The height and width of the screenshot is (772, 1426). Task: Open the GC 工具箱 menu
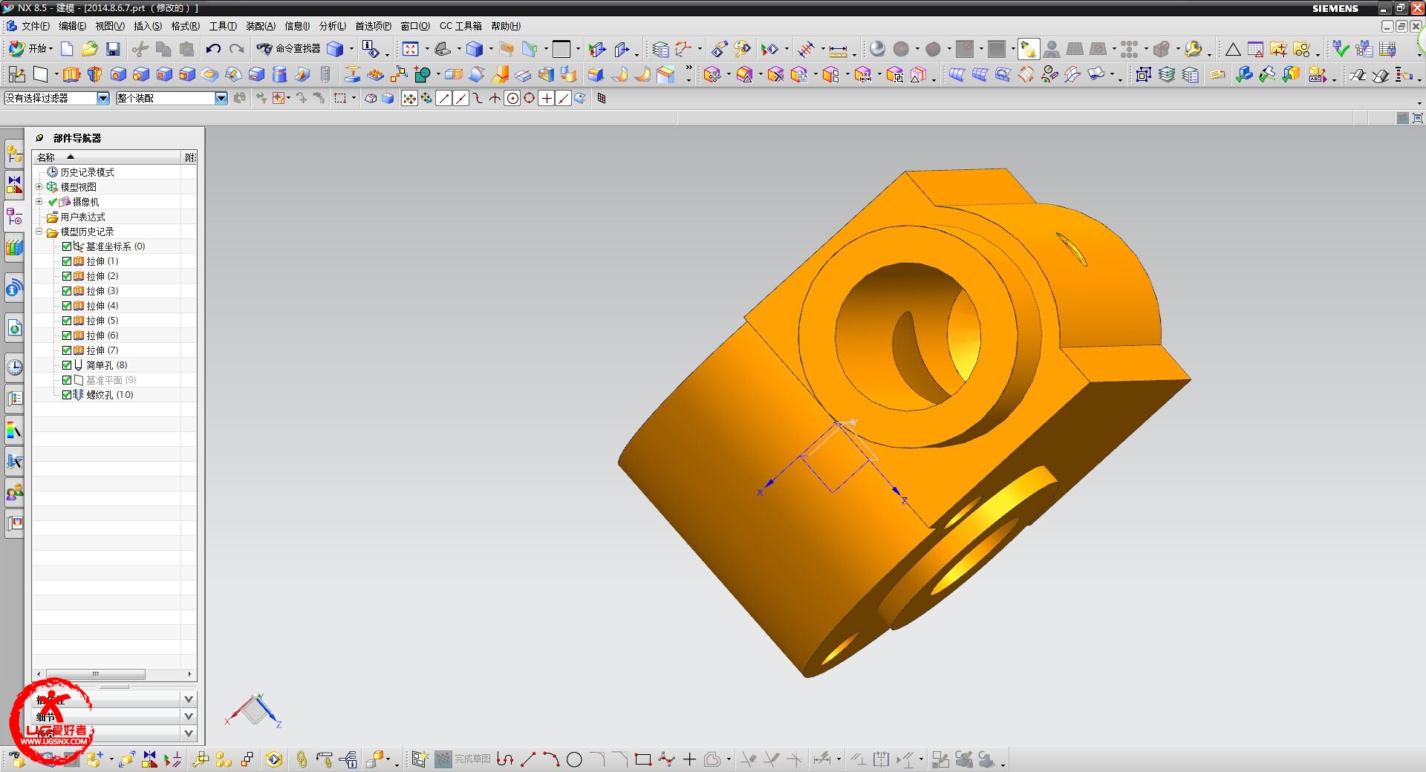tap(460, 26)
